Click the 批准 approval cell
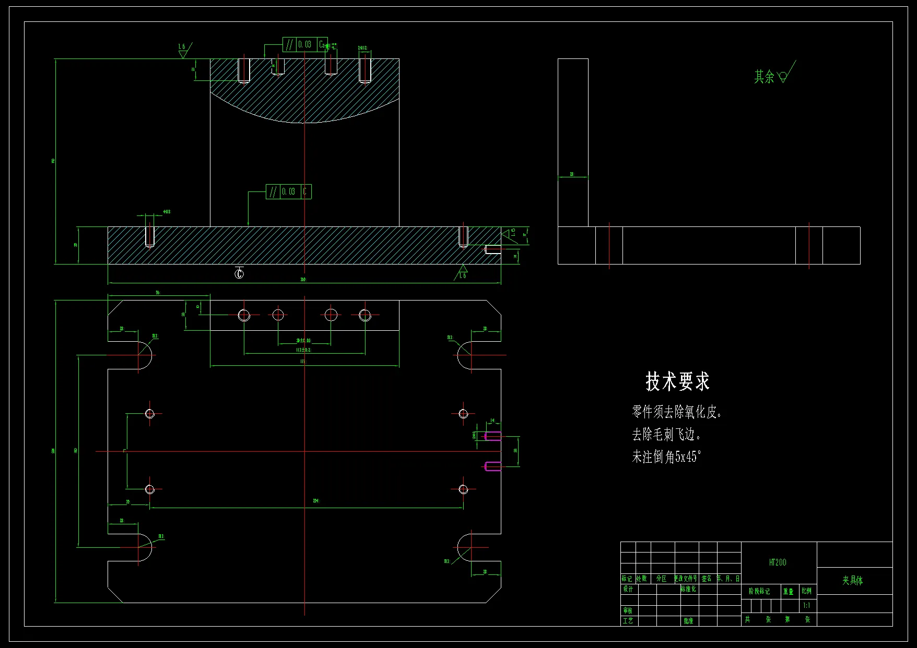Screen dimensions: 917x648 point(688,621)
